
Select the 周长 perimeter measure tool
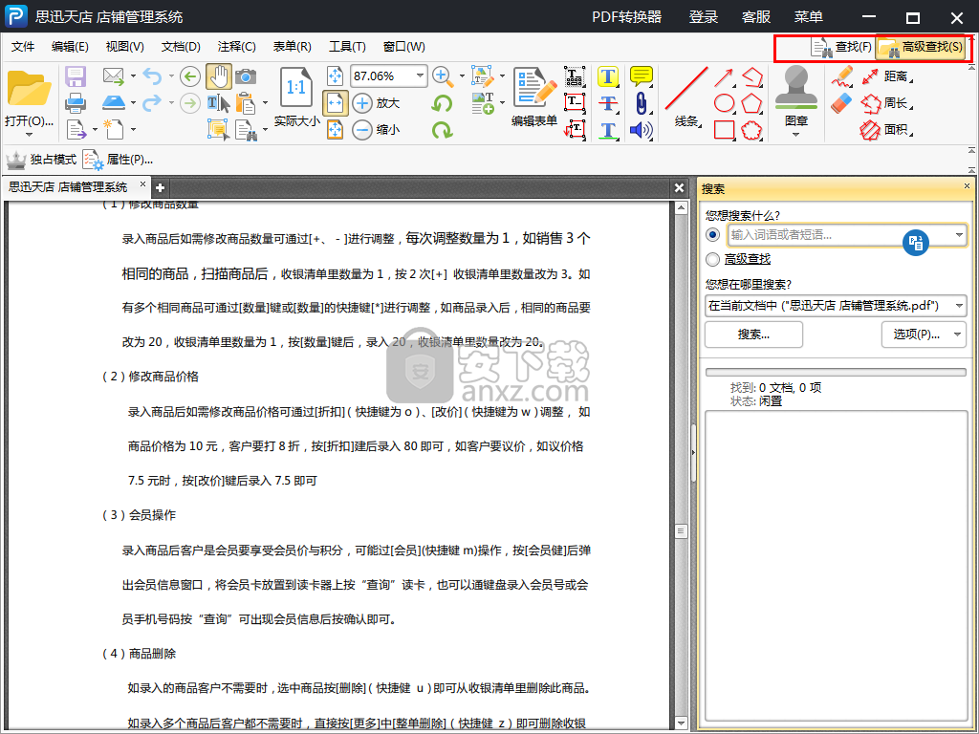point(886,103)
